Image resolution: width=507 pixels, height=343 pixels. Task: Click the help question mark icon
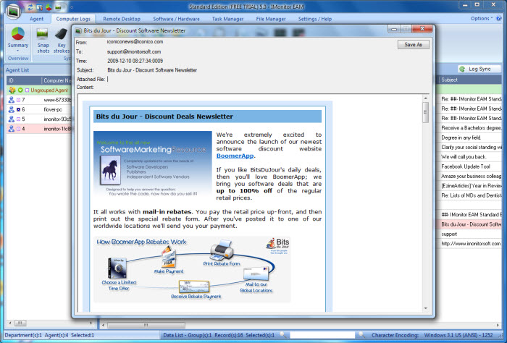coord(499,18)
